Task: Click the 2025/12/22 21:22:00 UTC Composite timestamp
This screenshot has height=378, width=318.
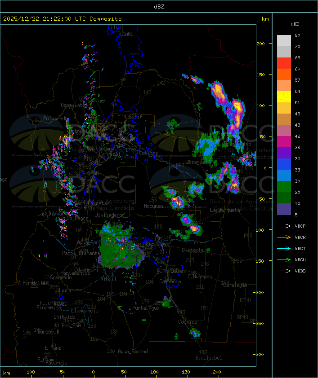Action: (63, 19)
